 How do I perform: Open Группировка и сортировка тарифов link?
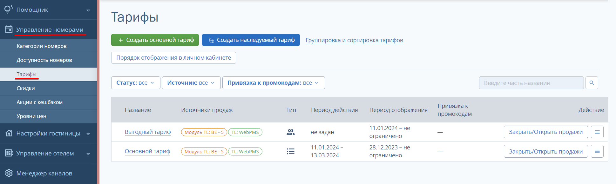coord(354,40)
